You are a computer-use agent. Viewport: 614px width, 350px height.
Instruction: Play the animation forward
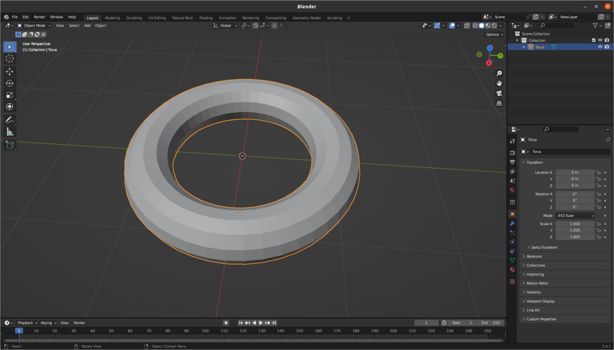point(261,323)
